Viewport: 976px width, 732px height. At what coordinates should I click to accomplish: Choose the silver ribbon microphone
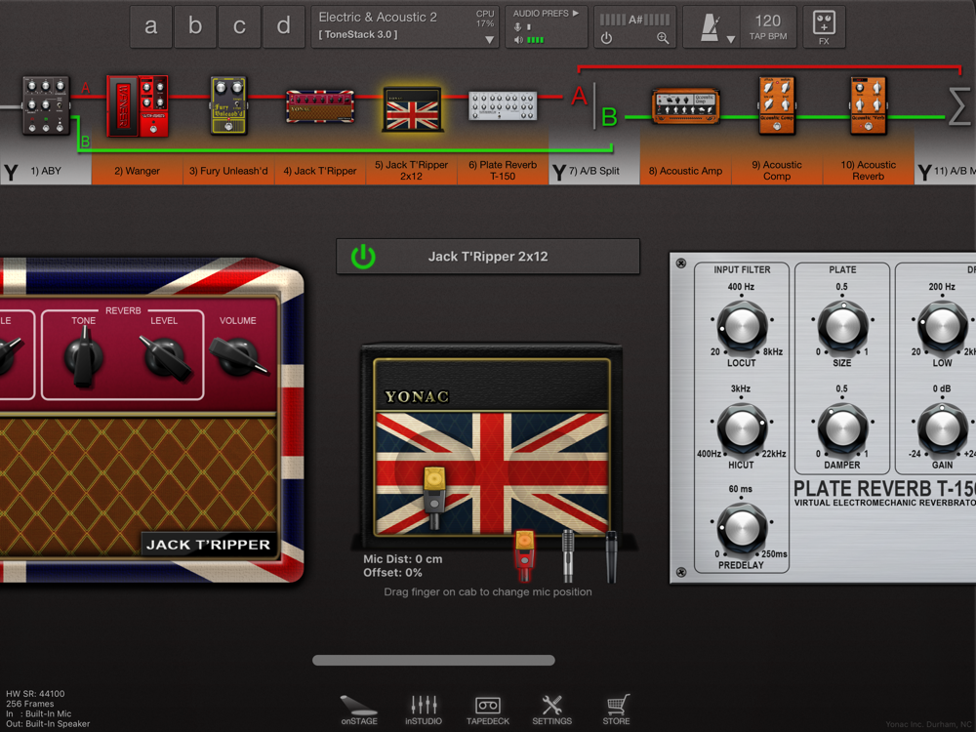pos(568,555)
